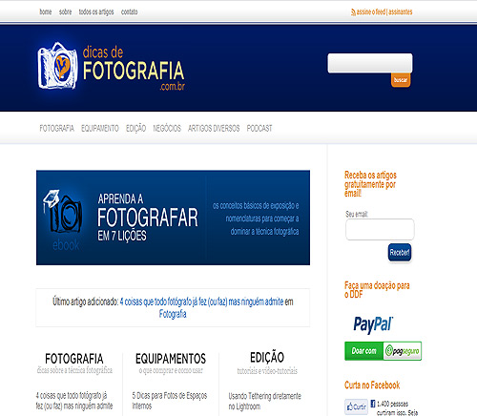Click 'tutoriais e vídeo-tutoriais' subtitle
477x416 pixels.
[267, 371]
